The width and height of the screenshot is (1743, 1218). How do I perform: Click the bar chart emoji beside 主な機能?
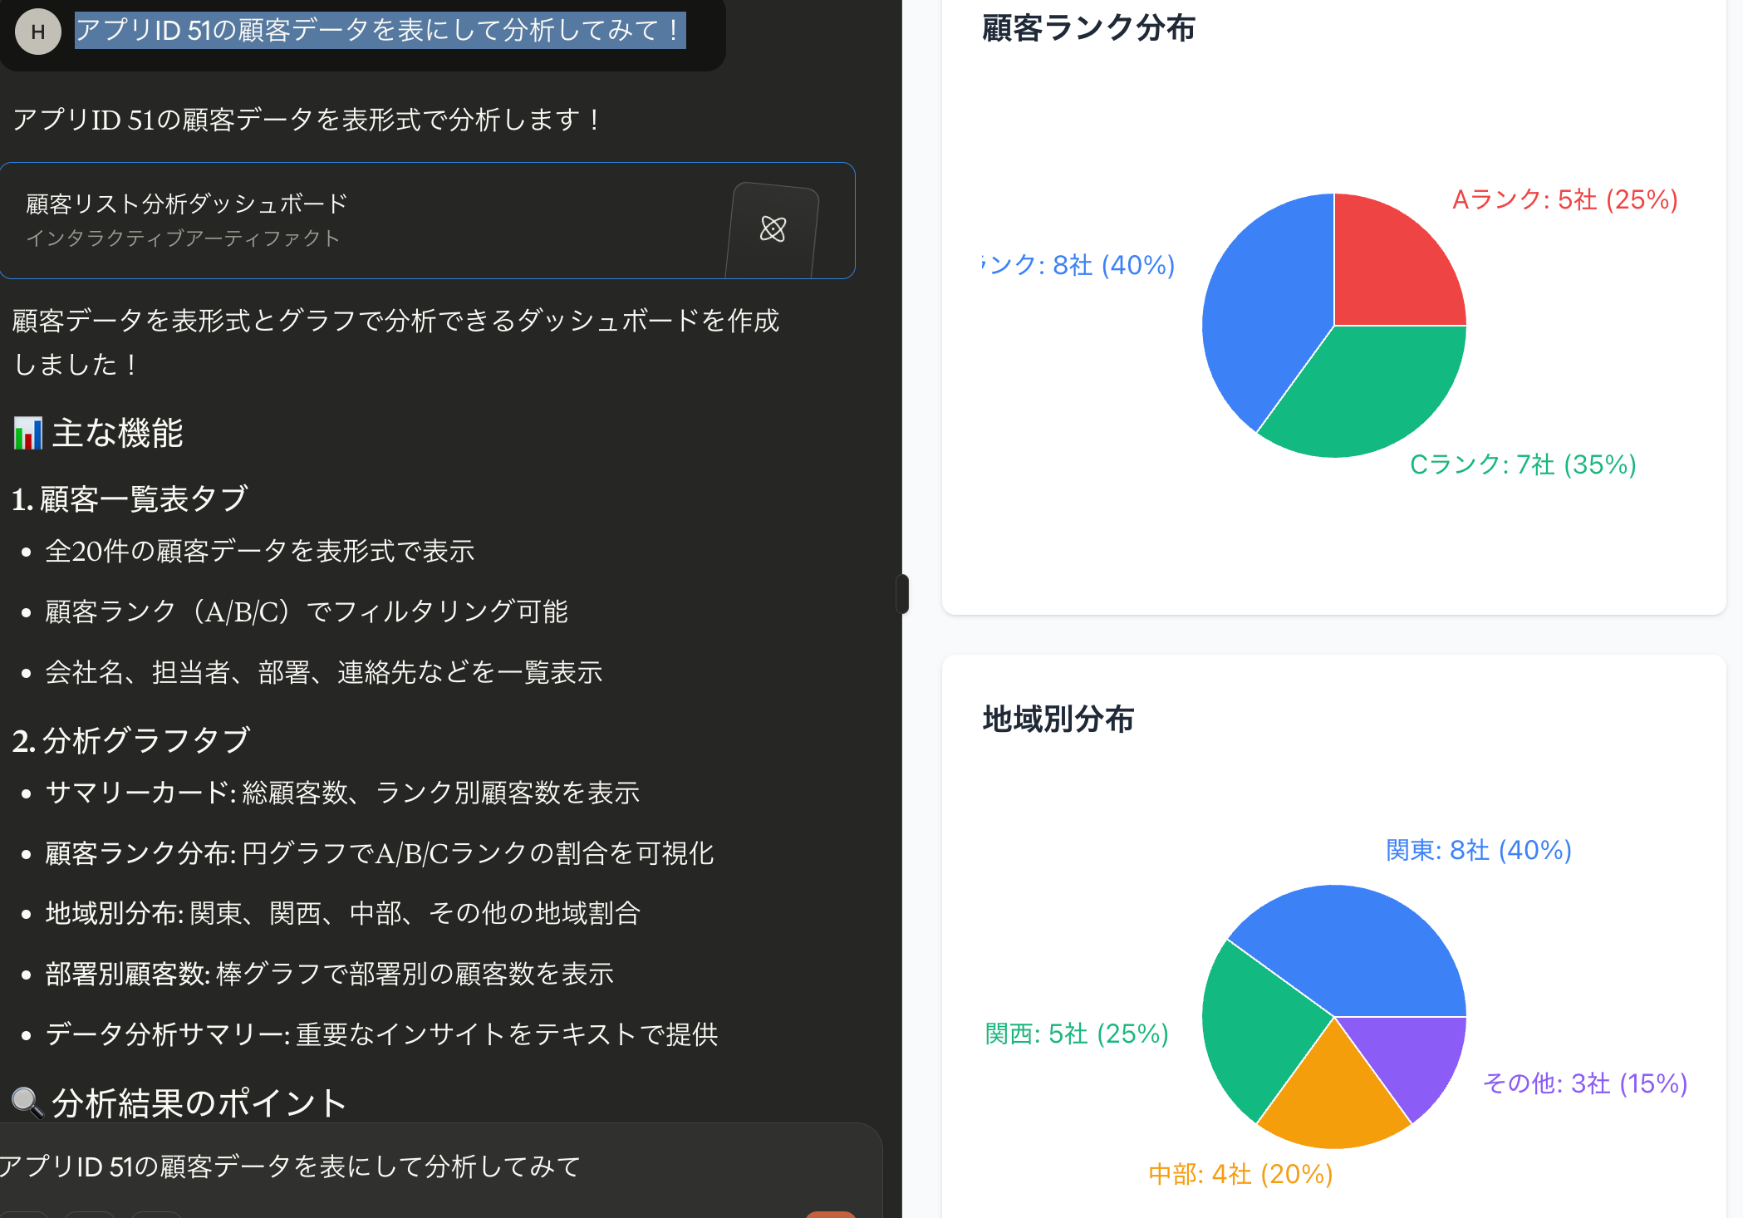(27, 433)
